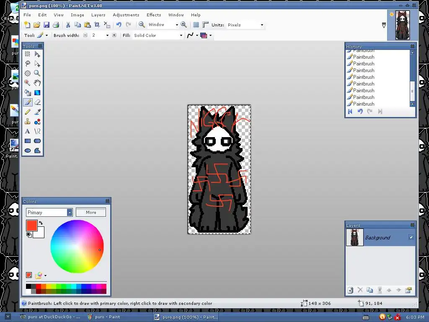Viewport: 429px width, 322px height.
Task: Select the Zoom magnifier tool
Action: point(37,73)
